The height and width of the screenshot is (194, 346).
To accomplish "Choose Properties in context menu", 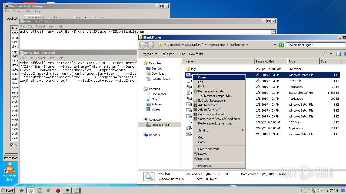I will click(219, 166).
